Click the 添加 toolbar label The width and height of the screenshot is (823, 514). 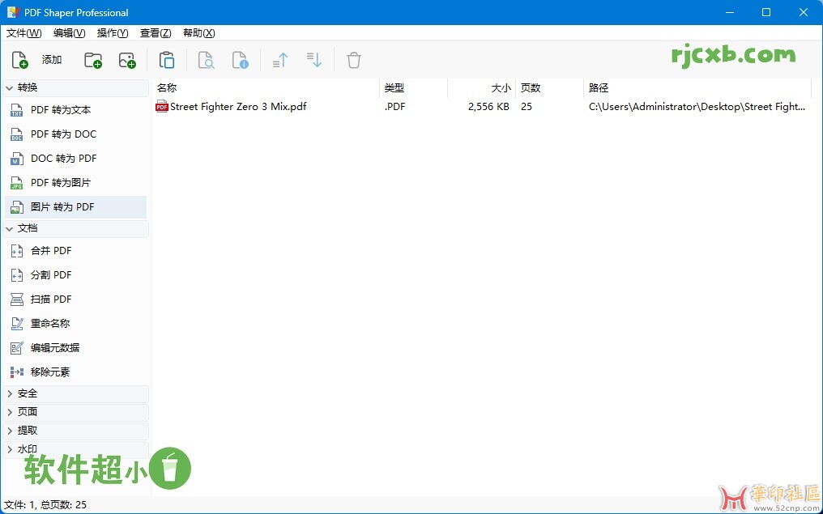[x=52, y=60]
